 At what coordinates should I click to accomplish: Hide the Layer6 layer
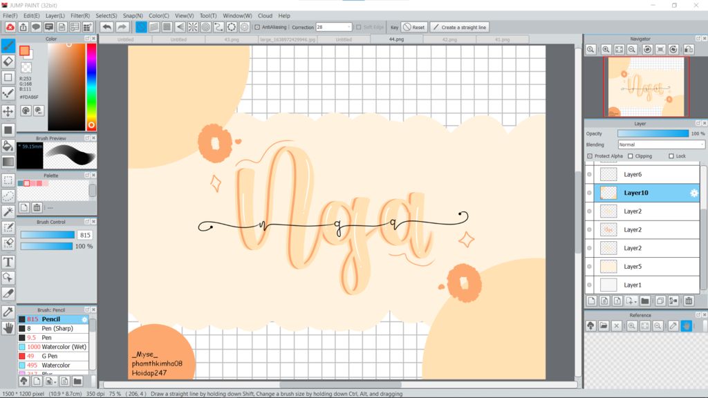[589, 174]
